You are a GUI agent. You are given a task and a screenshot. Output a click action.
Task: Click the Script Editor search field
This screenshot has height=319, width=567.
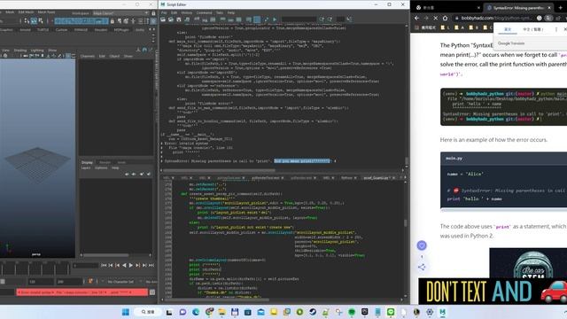pos(299,19)
